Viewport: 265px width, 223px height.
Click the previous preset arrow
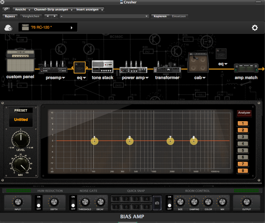tap(47, 16)
